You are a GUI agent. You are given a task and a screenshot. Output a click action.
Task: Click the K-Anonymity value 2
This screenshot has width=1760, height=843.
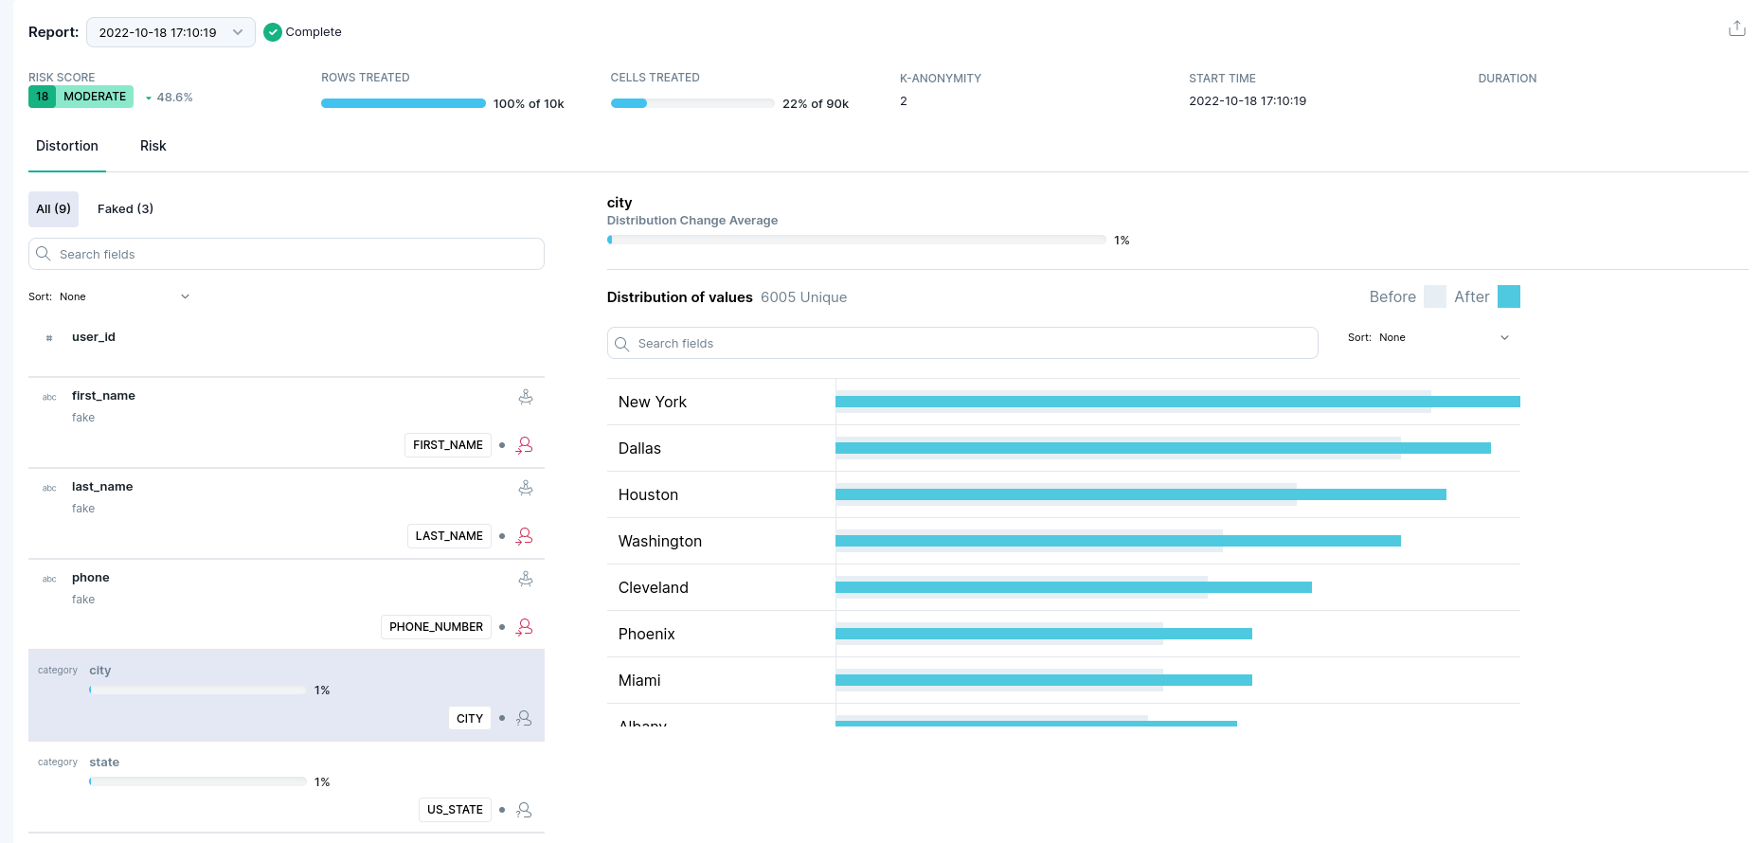[904, 101]
